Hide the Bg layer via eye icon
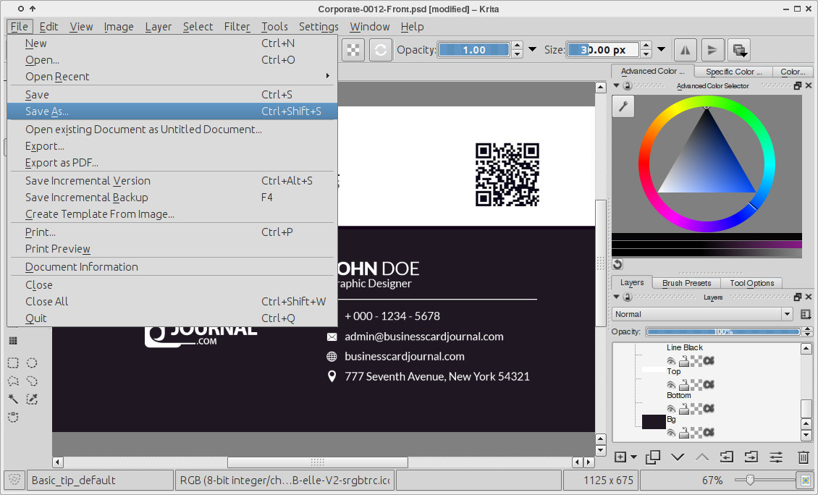 click(x=671, y=433)
